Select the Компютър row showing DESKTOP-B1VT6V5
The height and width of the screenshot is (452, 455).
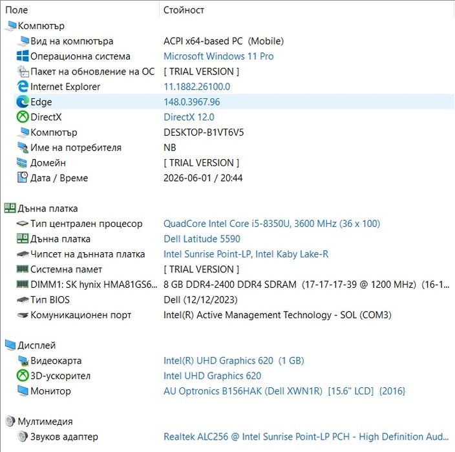[54, 133]
